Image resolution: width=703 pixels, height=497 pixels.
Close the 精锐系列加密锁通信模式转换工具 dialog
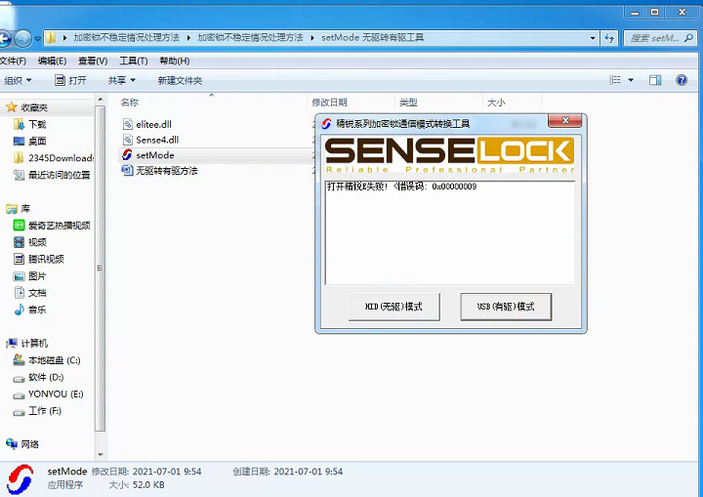pyautogui.click(x=565, y=120)
